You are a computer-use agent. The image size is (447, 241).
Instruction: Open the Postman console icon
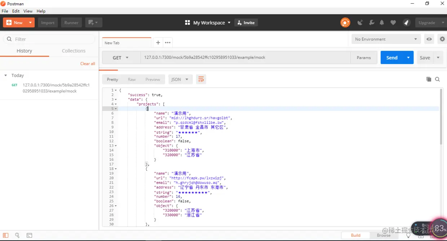[29, 235]
